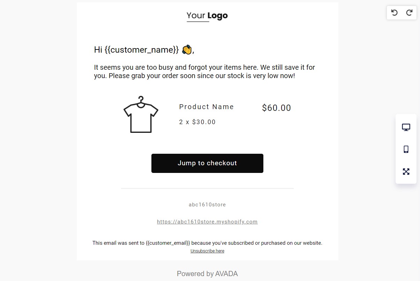Click the undo arrow icon

tap(395, 13)
